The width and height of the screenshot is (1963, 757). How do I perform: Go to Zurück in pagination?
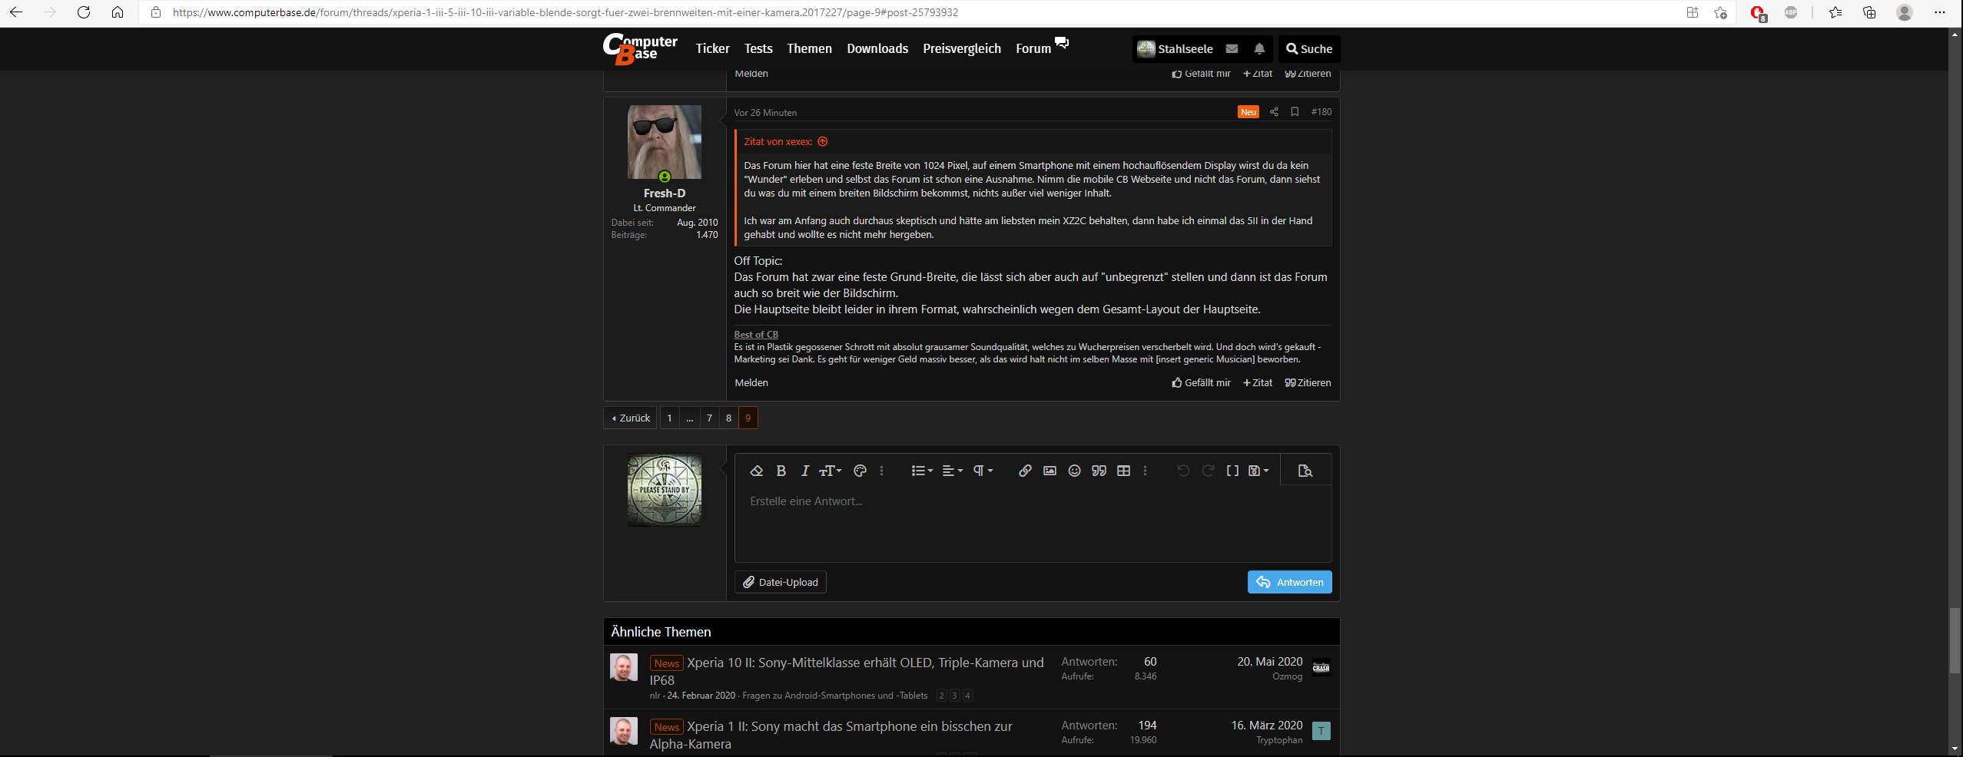pos(631,418)
